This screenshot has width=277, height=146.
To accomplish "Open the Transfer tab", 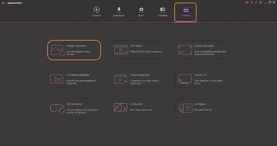I will [x=163, y=12].
